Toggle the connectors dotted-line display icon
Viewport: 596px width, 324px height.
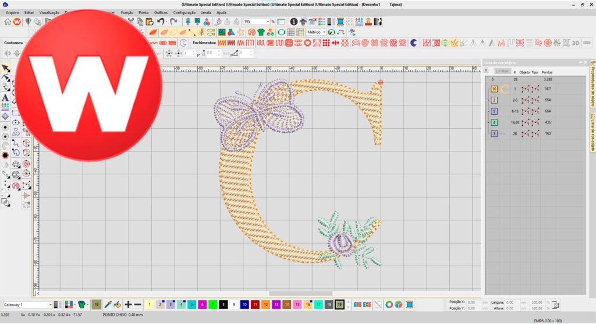click(x=192, y=33)
